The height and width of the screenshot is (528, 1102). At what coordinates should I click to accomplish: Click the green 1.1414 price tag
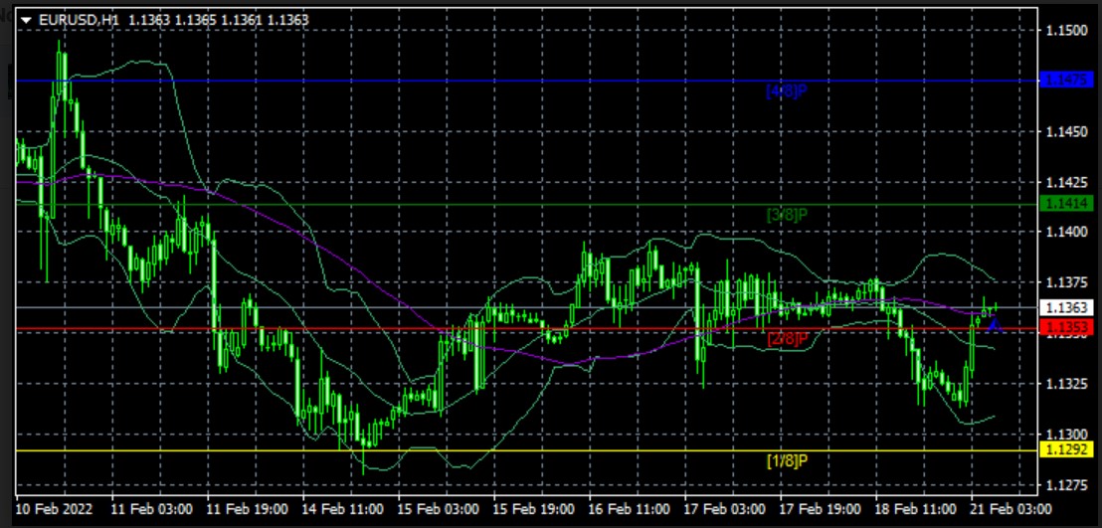point(1065,204)
